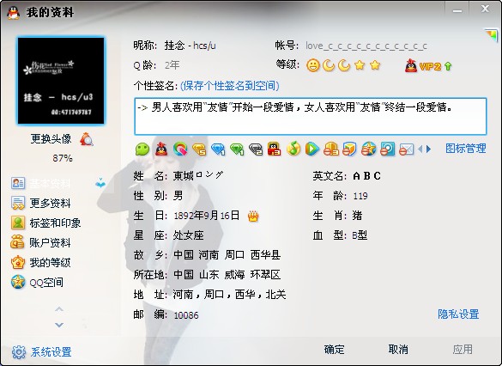Click into the 个性签名 signature text box
The height and width of the screenshot is (366, 502).
tap(311, 116)
